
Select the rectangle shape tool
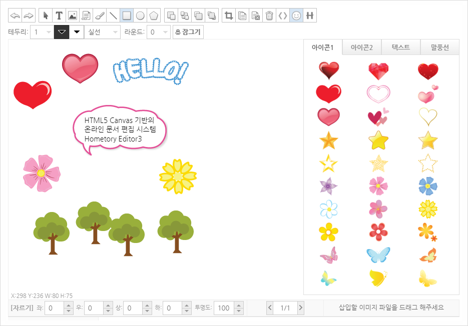(x=127, y=15)
